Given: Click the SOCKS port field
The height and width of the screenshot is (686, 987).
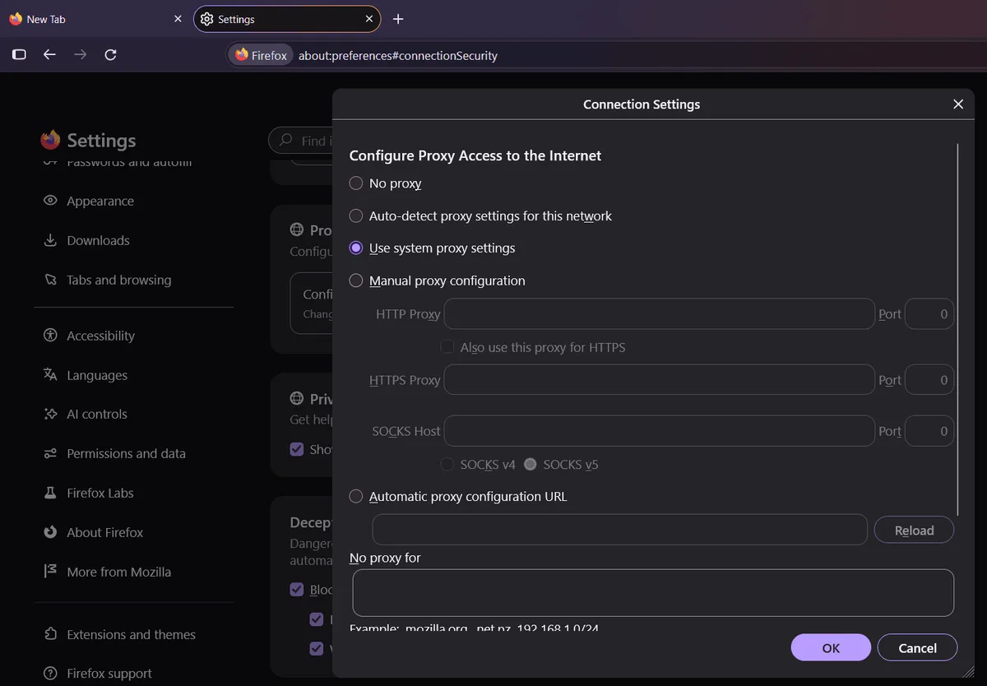Looking at the screenshot, I should coord(929,431).
